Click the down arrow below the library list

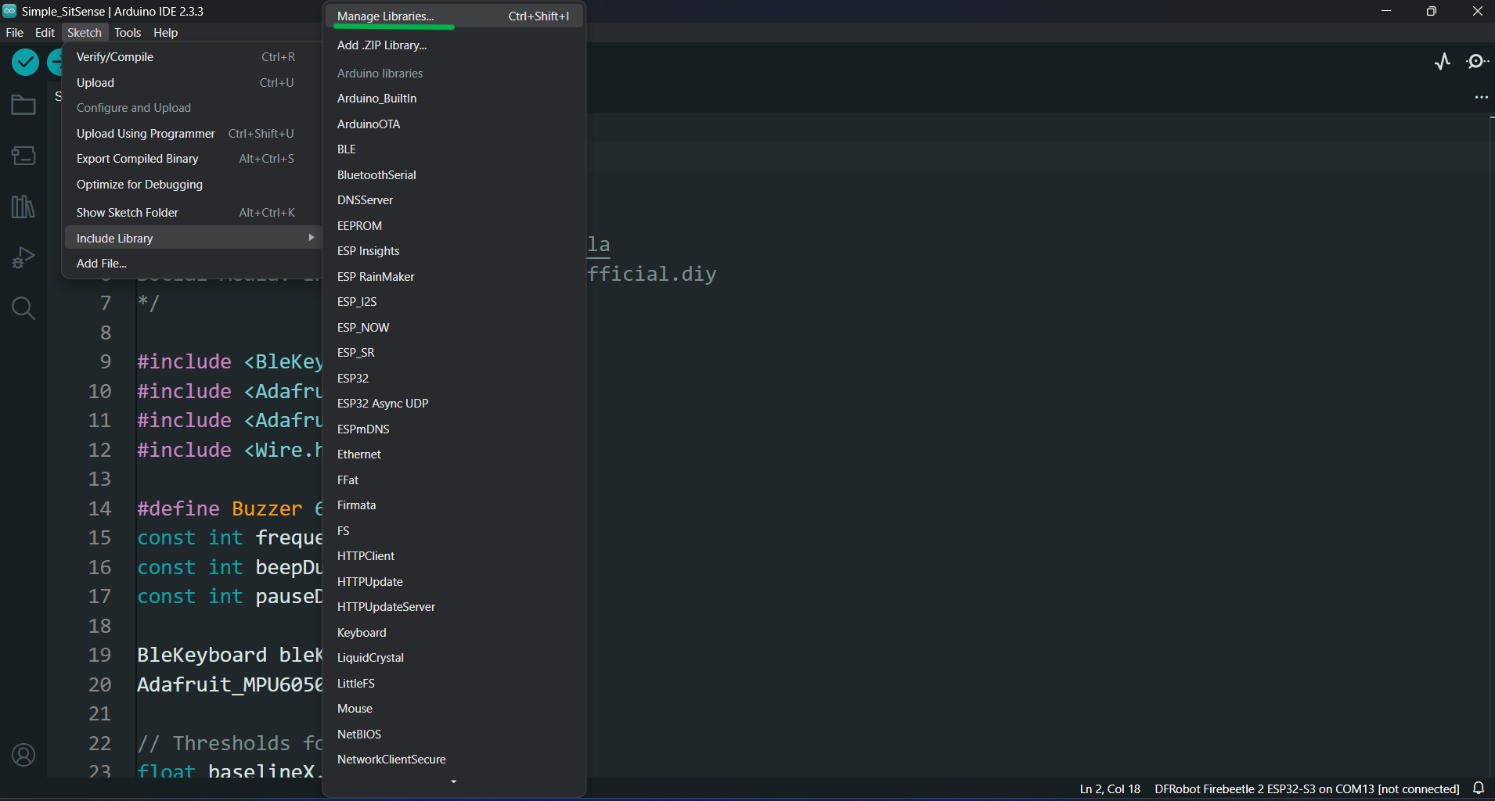pos(454,781)
